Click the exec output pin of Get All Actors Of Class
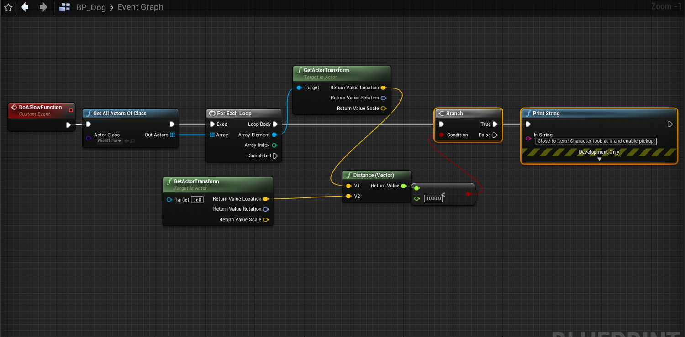Screen dimensions: 685x337 [172, 124]
